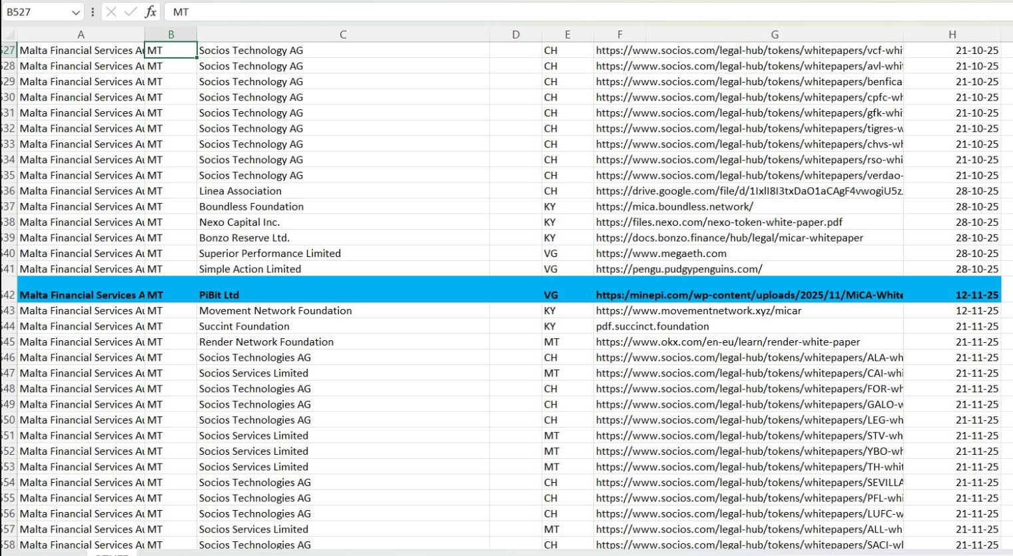Click the Select All corner triangle

(x=9, y=35)
